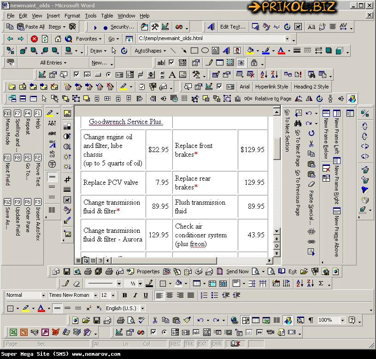This screenshot has height=359, width=376.
Task: Open the Format menu
Action: click(72, 16)
